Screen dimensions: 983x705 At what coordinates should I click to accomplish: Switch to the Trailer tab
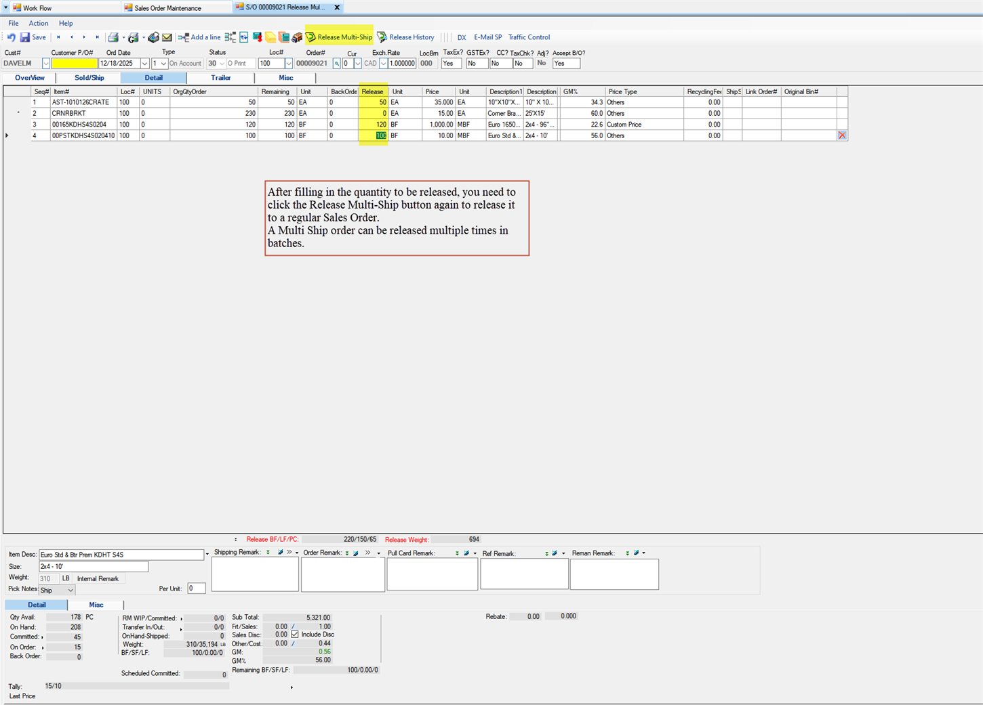click(220, 77)
